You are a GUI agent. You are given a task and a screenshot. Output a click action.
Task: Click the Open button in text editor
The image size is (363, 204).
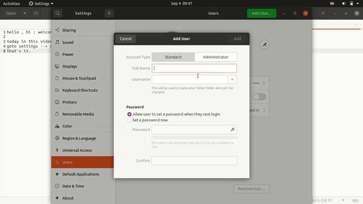[11, 14]
